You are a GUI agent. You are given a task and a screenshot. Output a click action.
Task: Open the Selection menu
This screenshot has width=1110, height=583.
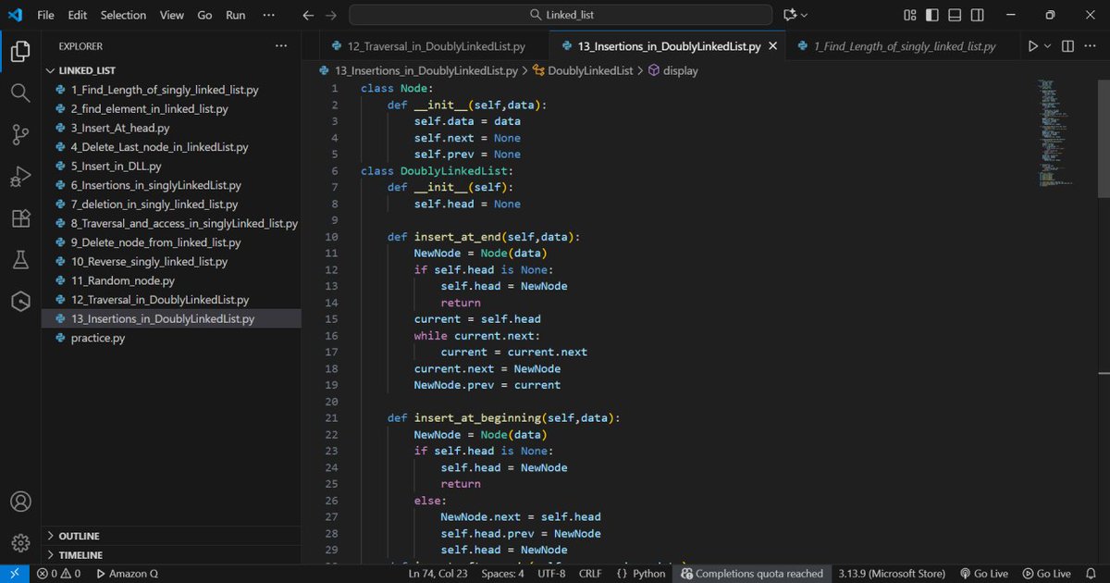[123, 15]
